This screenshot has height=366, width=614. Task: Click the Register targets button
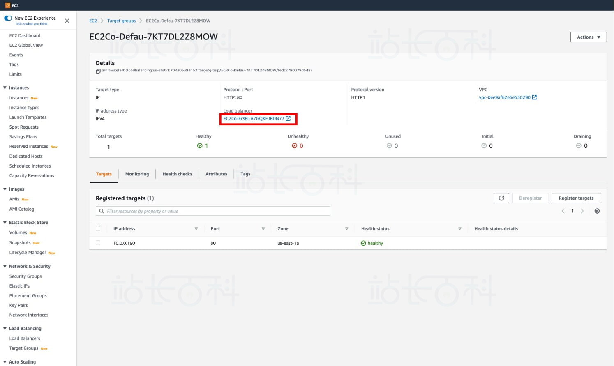point(576,198)
